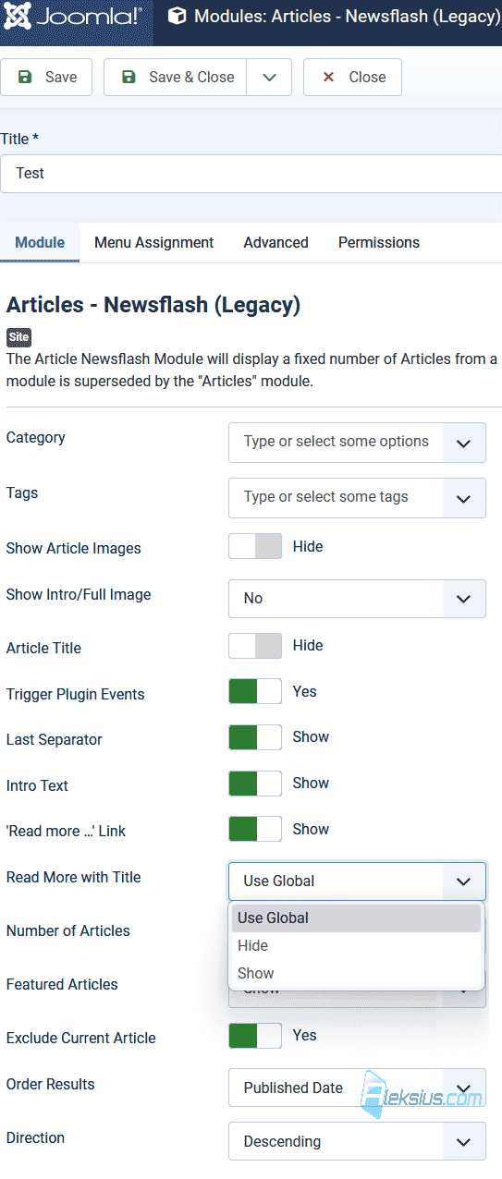Image resolution: width=502 pixels, height=1179 pixels.
Task: Click the Save button
Action: click(46, 77)
